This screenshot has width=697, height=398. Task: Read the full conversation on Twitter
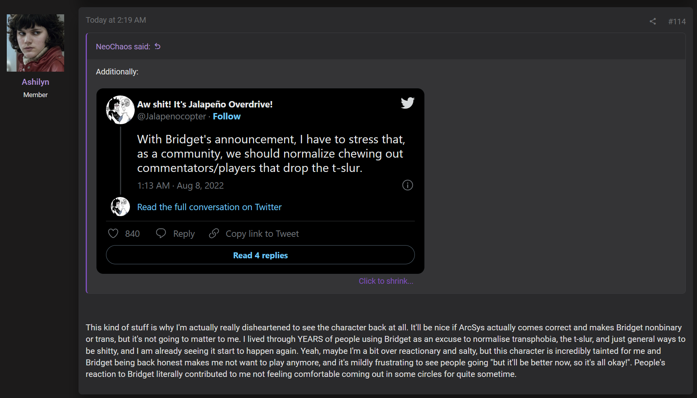pos(209,207)
